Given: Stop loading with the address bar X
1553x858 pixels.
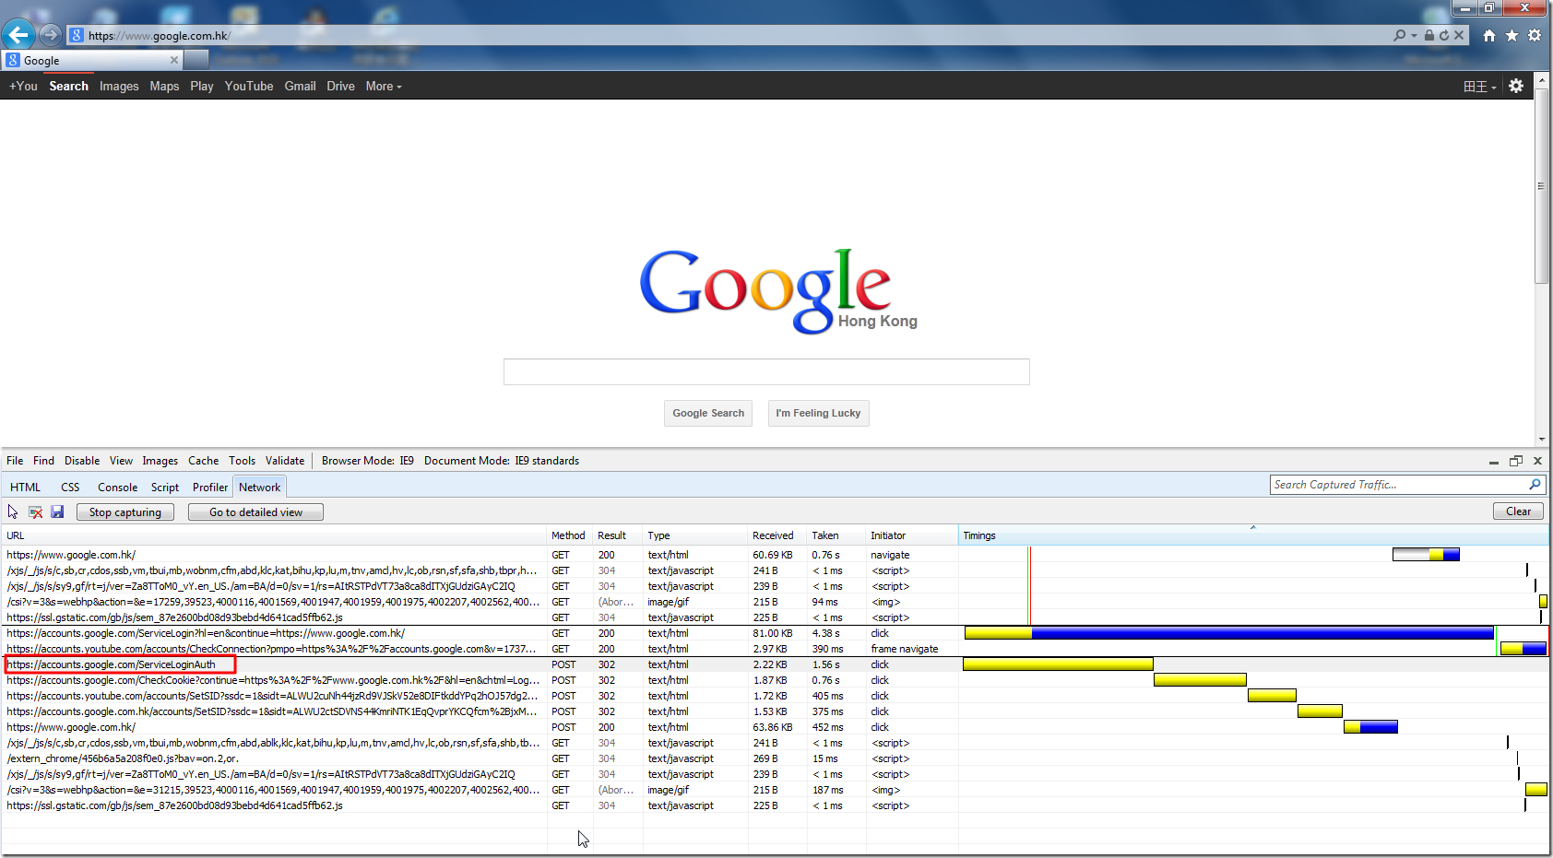Looking at the screenshot, I should click(x=1459, y=35).
